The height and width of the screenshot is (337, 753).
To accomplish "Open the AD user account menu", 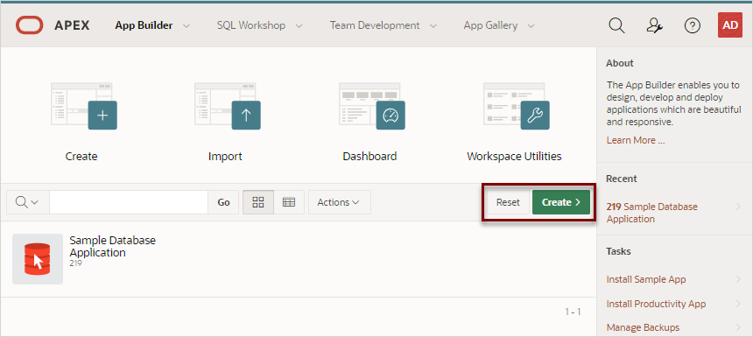I will pyautogui.click(x=730, y=25).
